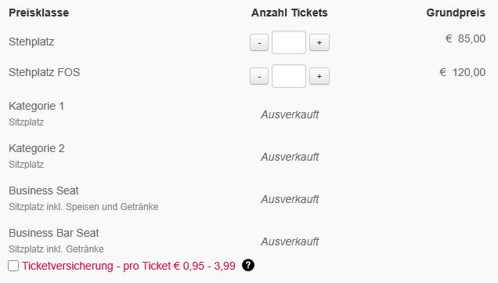Click the Preisklasse column header
Screen dimensions: 498x283
(x=38, y=13)
